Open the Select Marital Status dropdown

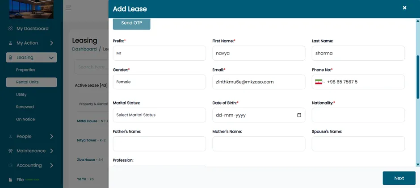(160, 115)
